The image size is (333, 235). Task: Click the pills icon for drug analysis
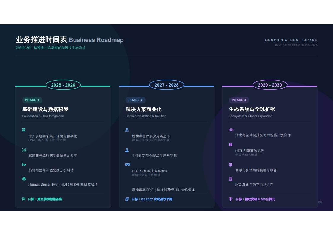(x=24, y=164)
